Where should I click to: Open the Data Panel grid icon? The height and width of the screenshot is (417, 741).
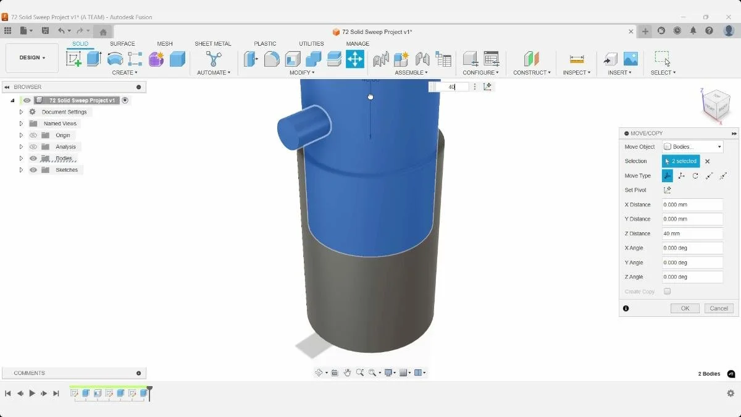coord(7,30)
